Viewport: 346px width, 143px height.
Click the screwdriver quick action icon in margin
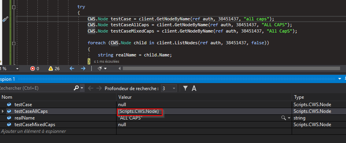tap(5, 19)
